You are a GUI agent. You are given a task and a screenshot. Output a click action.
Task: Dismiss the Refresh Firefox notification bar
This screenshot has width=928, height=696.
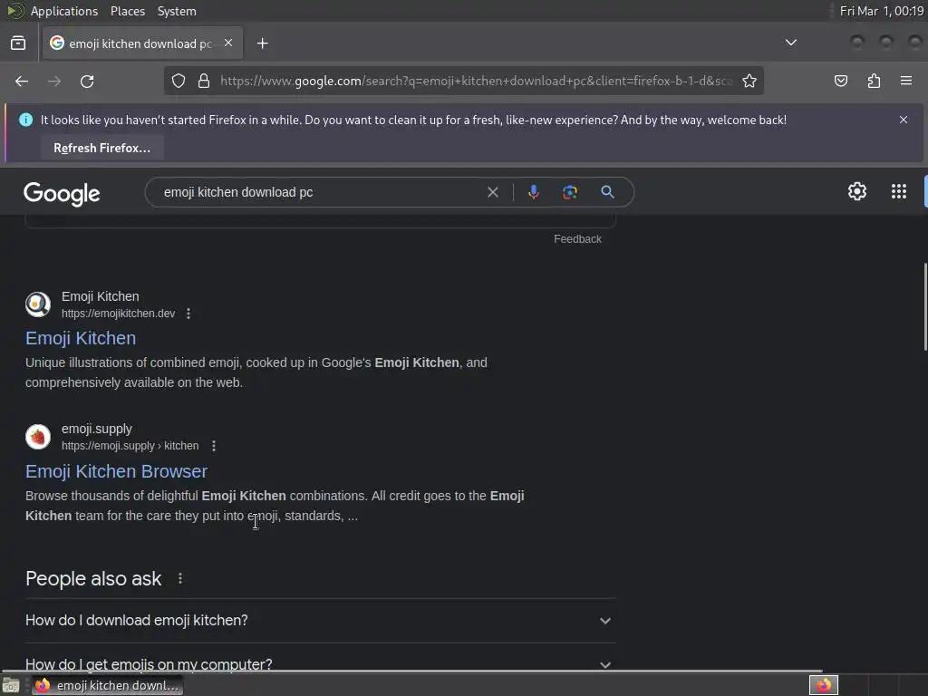point(904,120)
